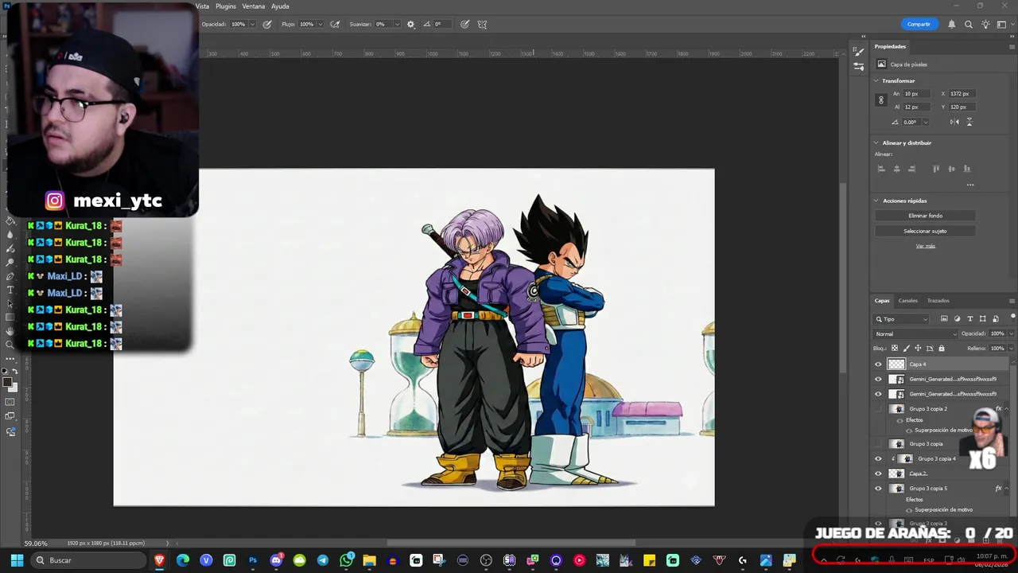
Task: Collapse the Acciones rápidas section
Action: pos(876,201)
